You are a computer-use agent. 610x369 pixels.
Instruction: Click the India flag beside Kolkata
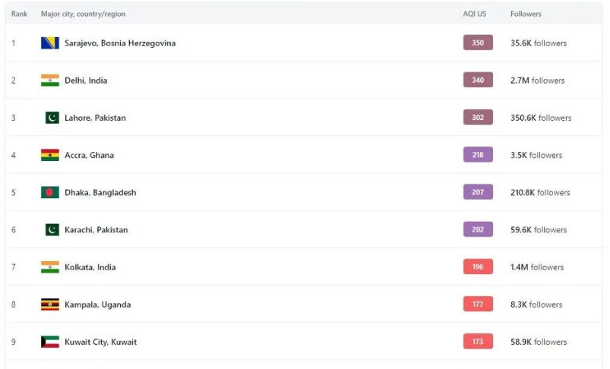[50, 267]
